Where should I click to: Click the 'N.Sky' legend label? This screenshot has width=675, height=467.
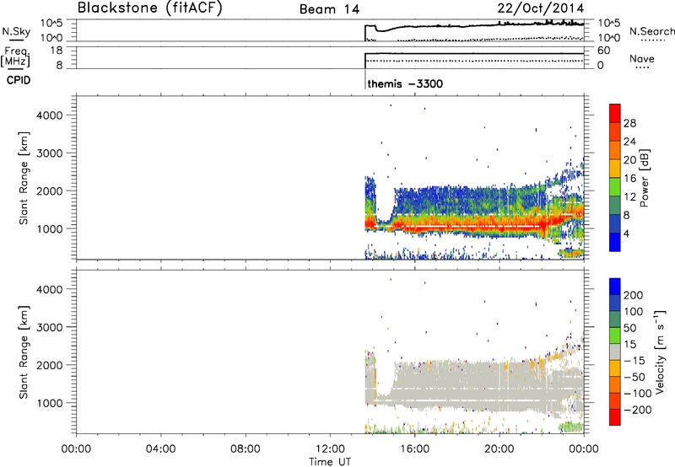[x=16, y=31]
